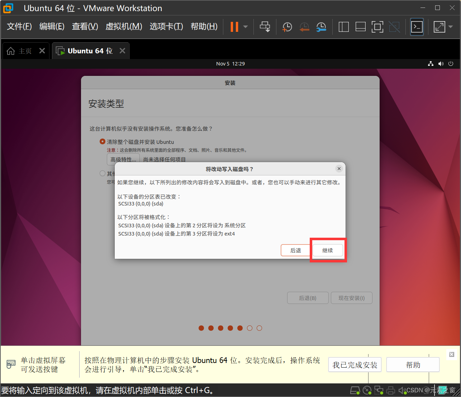
Task: Click the greyed 现在安装(I) button
Action: pos(351,298)
